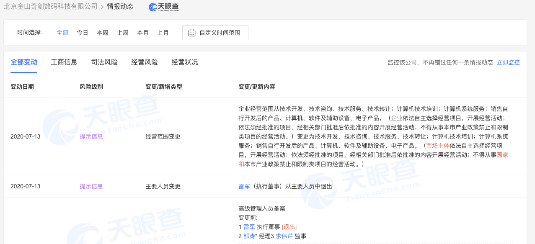Click 提示信息 in 经营范围变更 row
The height and width of the screenshot is (244, 535).
coord(91,136)
